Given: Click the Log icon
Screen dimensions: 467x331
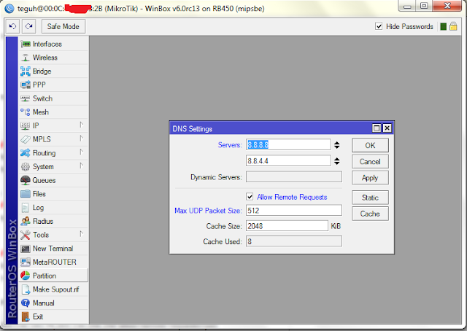Looking at the screenshot, I should (26, 208).
